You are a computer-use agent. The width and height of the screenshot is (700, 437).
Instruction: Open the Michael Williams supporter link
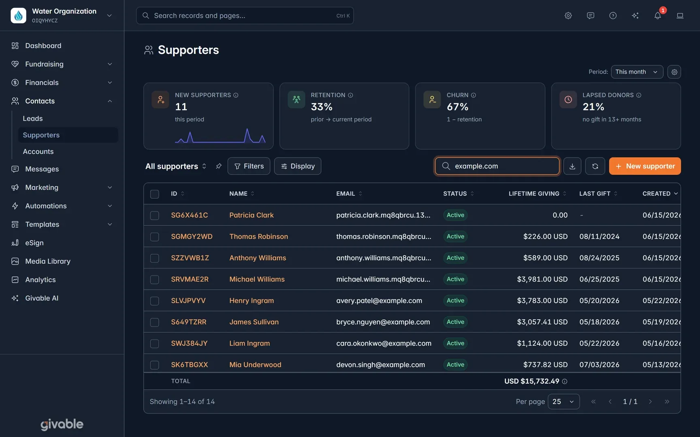(257, 279)
